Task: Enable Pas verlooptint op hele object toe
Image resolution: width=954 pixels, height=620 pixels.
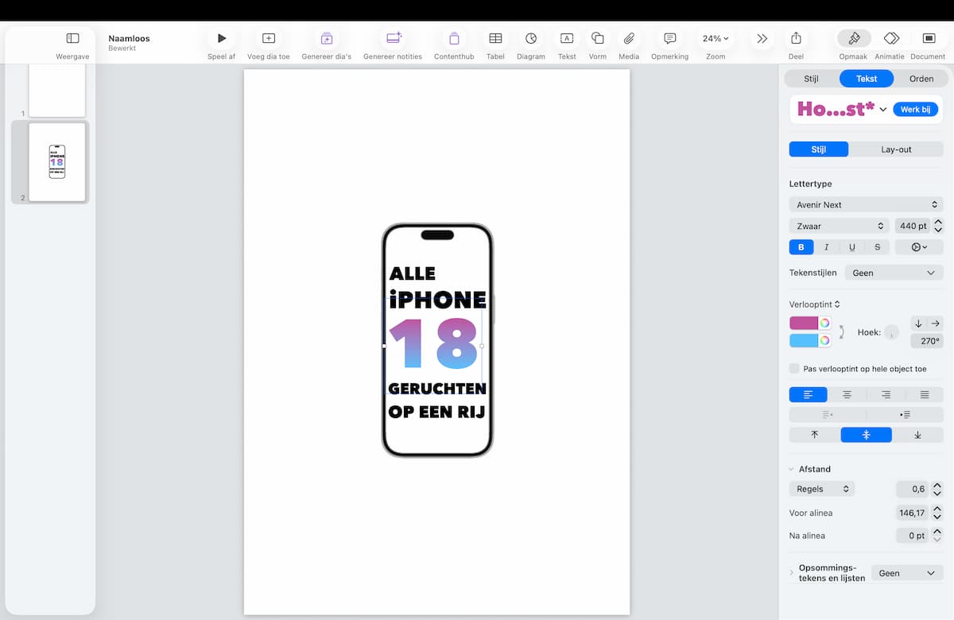Action: coord(794,369)
